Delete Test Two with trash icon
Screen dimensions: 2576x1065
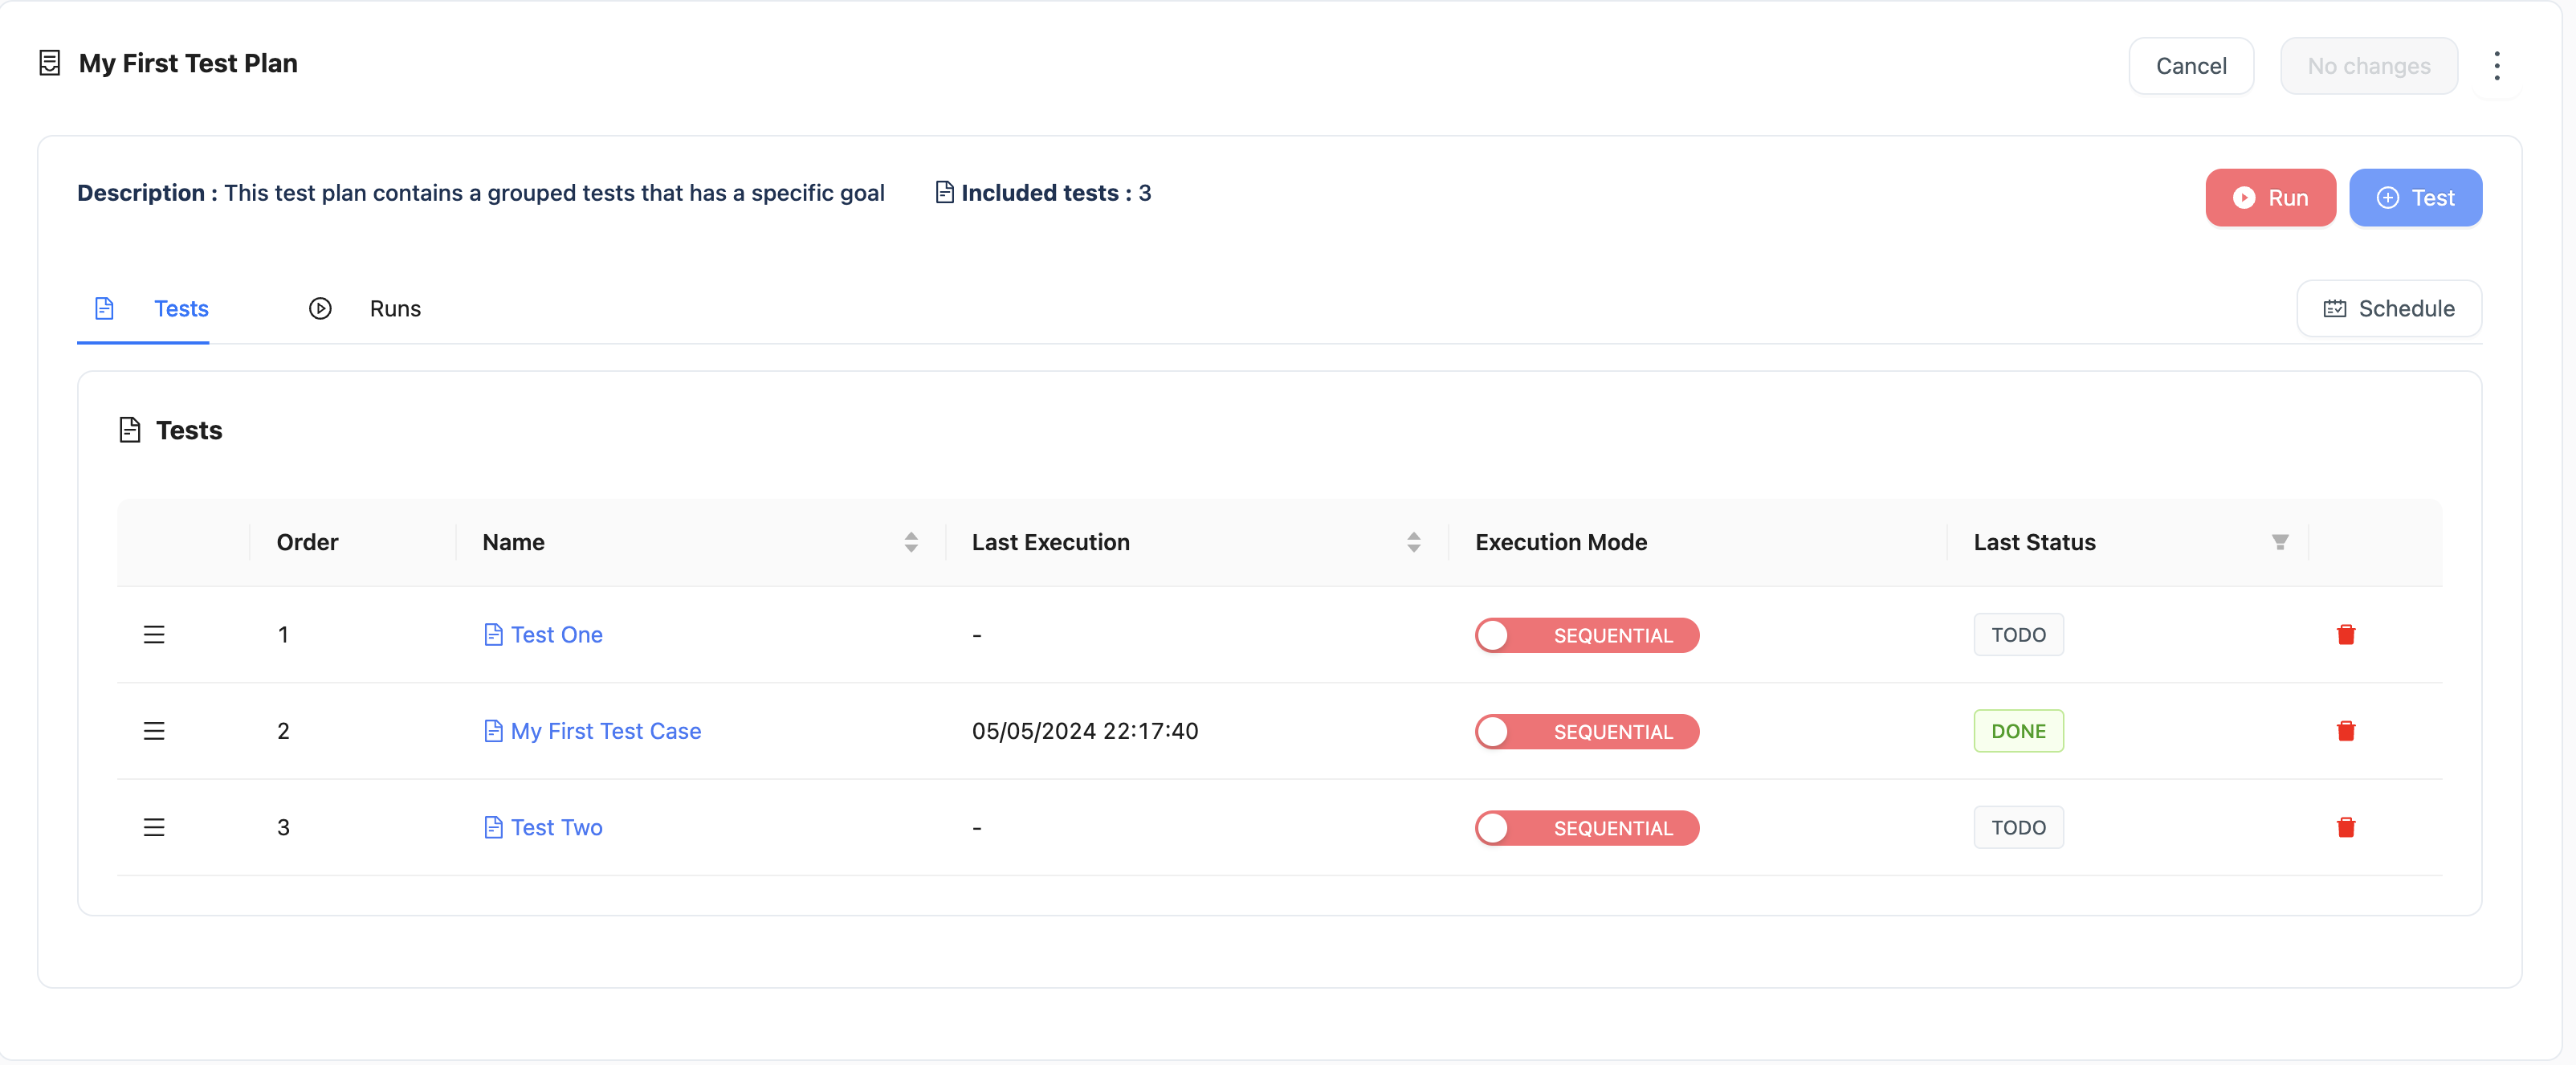tap(2345, 827)
